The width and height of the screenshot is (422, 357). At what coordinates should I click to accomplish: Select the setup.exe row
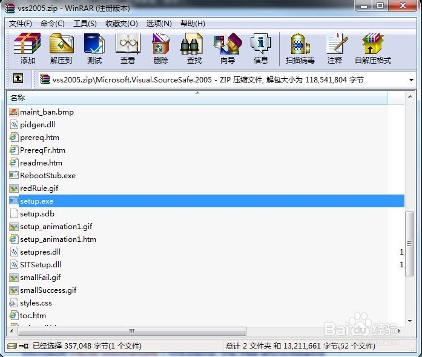206,201
